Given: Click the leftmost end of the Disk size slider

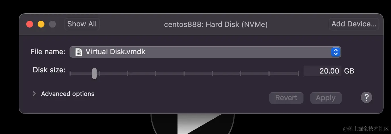Looking at the screenshot, I should [x=70, y=74].
